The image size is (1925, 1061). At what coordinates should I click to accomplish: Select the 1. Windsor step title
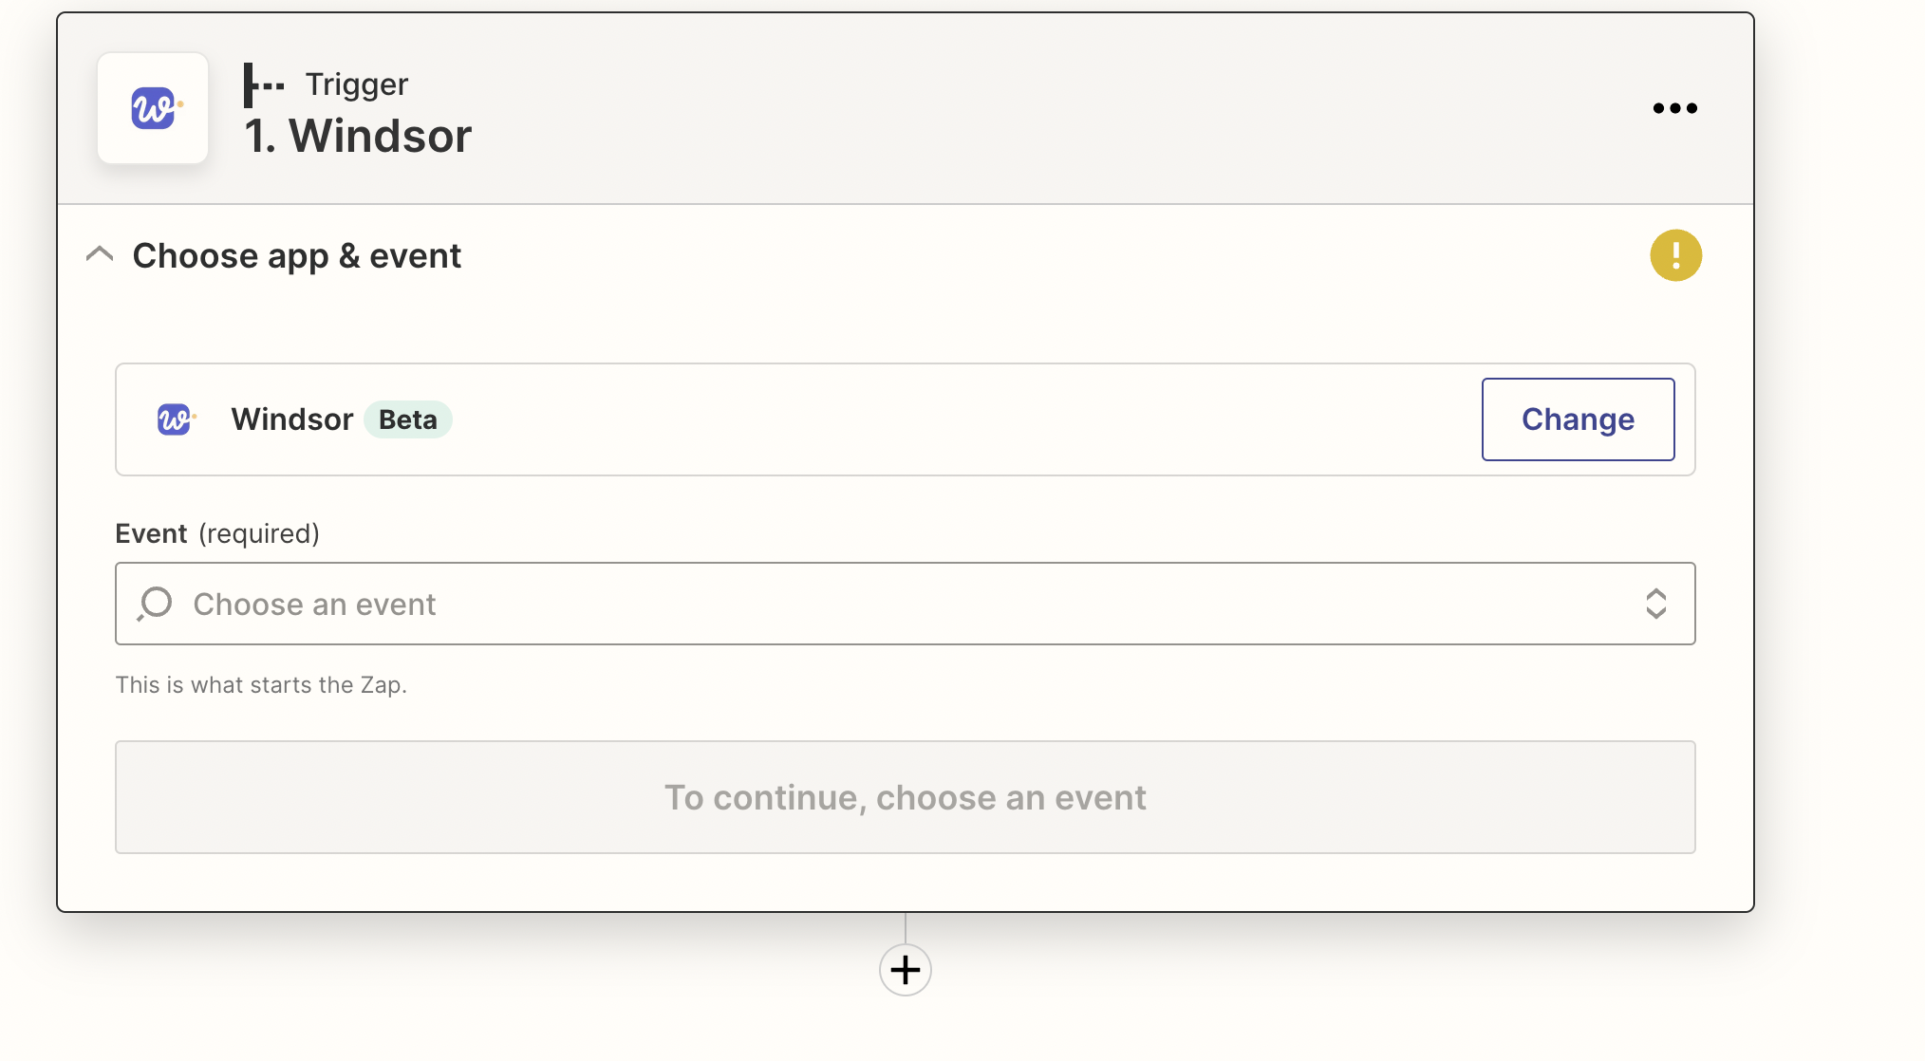tap(358, 136)
